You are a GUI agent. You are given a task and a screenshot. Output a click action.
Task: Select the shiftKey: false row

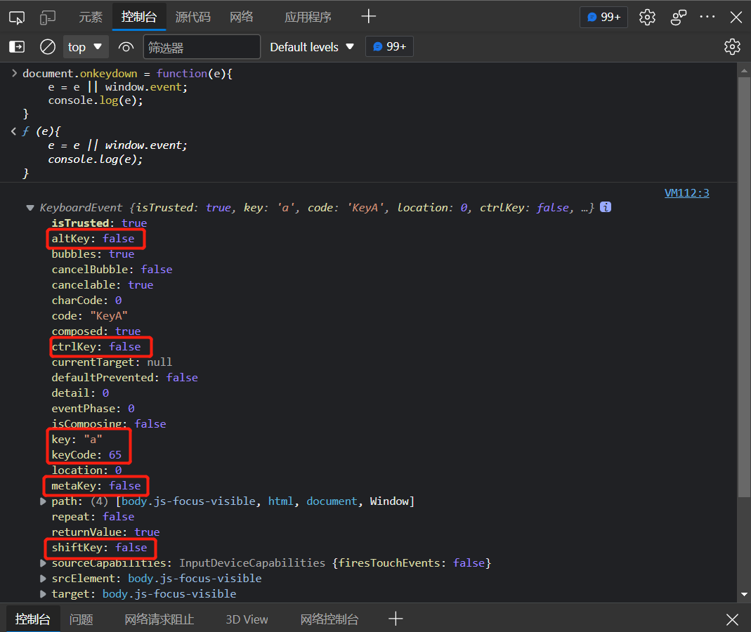(100, 548)
